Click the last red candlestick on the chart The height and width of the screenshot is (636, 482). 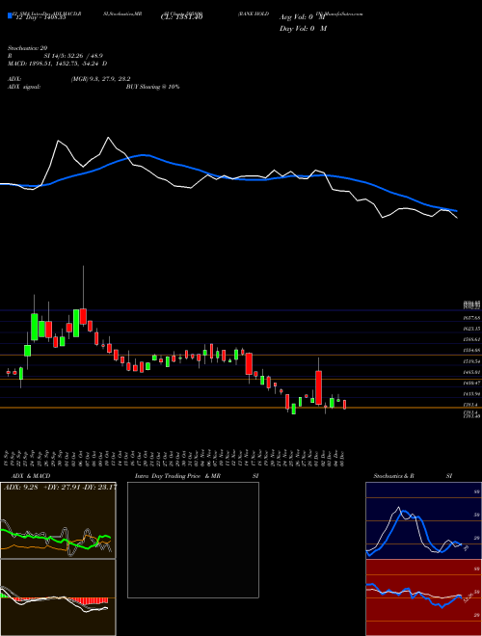tap(345, 405)
